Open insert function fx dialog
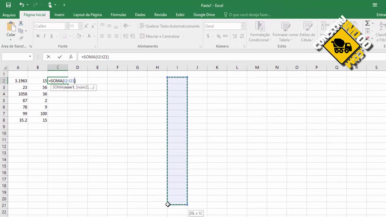The image size is (386, 217). 71,57
